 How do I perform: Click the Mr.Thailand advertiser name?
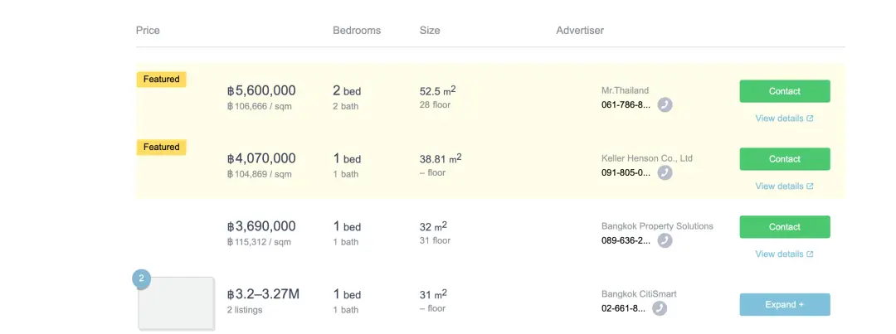626,90
